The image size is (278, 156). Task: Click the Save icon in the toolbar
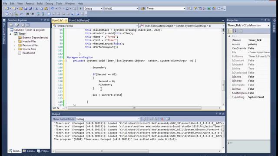[26, 9]
